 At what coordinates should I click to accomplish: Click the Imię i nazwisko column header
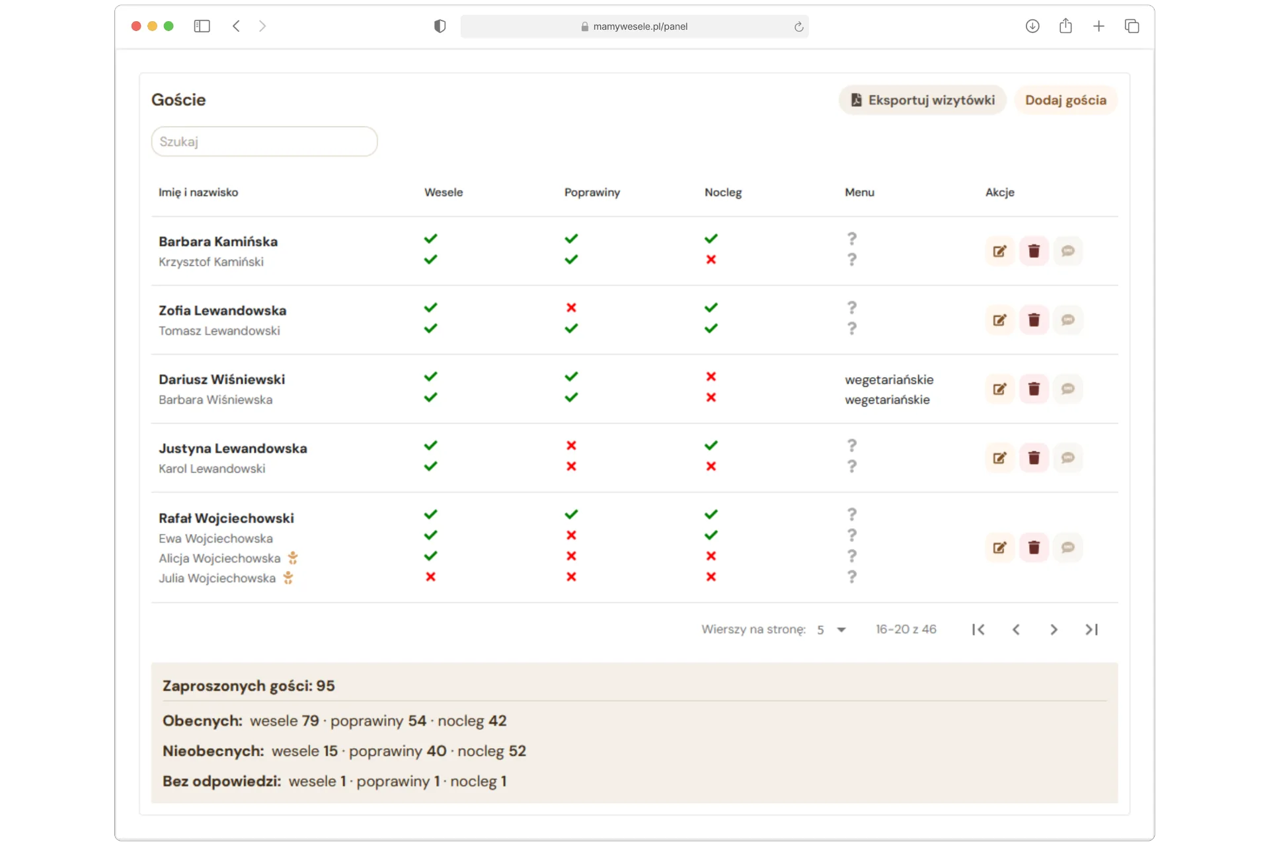(198, 192)
